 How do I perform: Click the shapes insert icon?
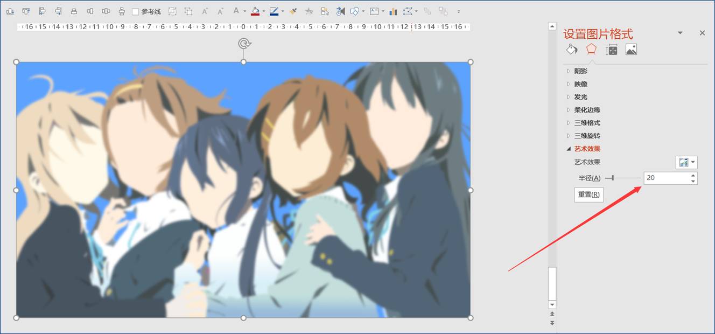coord(354,11)
